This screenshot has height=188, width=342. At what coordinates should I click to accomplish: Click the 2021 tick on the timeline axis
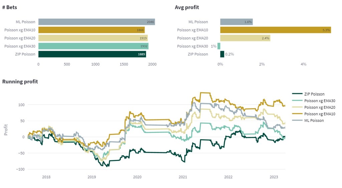pyautogui.click(x=183, y=177)
